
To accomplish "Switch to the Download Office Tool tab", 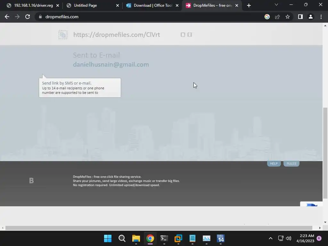I will pos(153,5).
